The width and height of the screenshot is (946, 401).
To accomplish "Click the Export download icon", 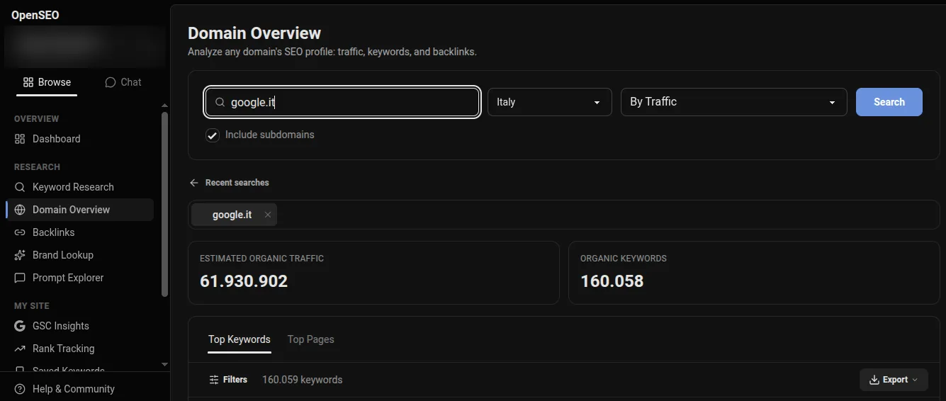I will (874, 380).
